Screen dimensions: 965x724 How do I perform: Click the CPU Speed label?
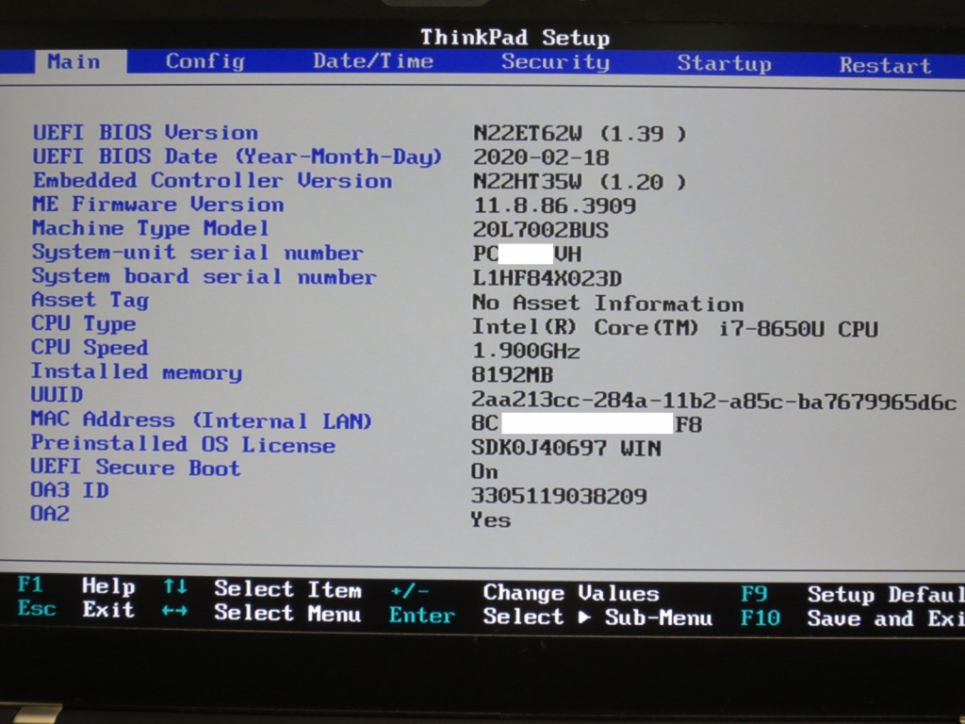[x=90, y=348]
